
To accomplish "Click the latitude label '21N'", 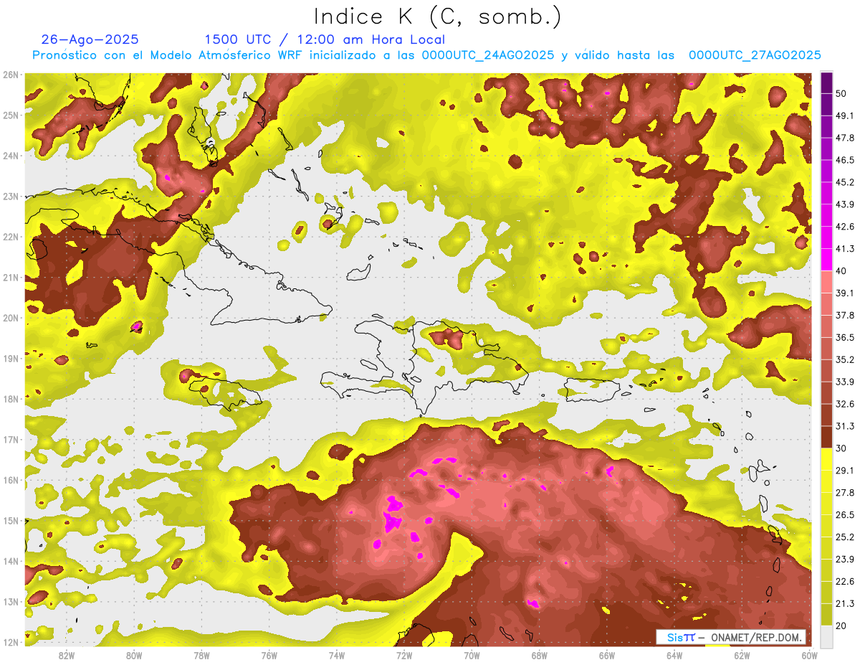I will (x=11, y=277).
